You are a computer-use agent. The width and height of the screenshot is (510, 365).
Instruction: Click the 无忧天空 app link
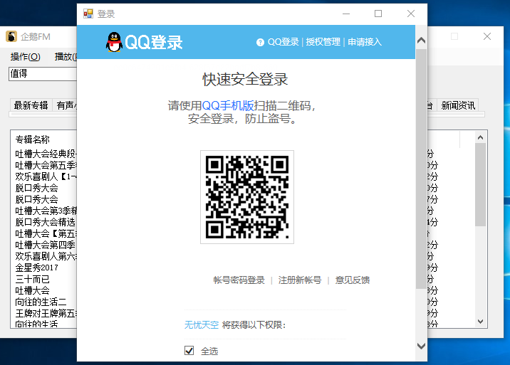(x=202, y=324)
